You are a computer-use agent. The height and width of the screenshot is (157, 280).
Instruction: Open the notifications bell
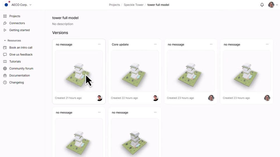(x=262, y=5)
